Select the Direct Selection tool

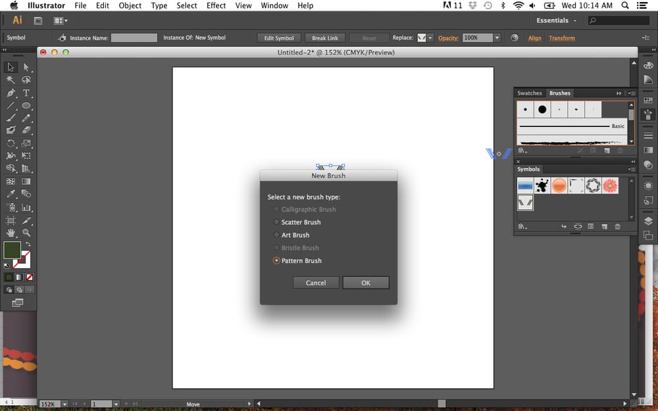pos(26,67)
